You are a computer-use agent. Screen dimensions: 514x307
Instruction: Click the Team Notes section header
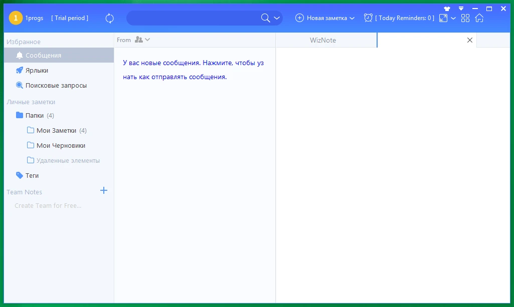[24, 192]
